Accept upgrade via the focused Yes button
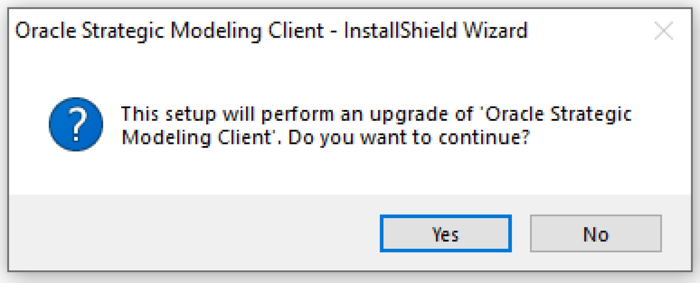This screenshot has width=700, height=283. (x=446, y=233)
